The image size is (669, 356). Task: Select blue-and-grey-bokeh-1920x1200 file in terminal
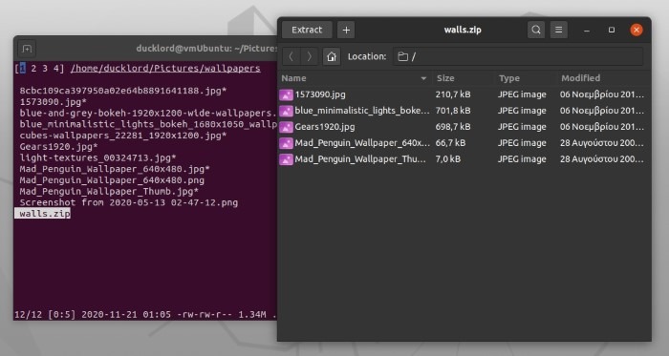coord(148,113)
